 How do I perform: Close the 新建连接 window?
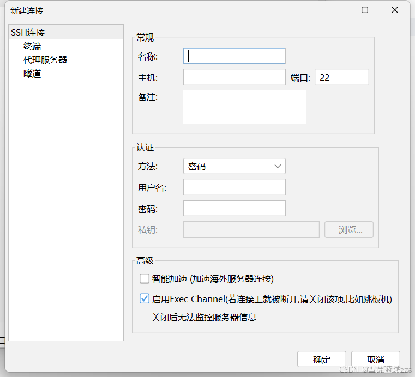[x=395, y=10]
